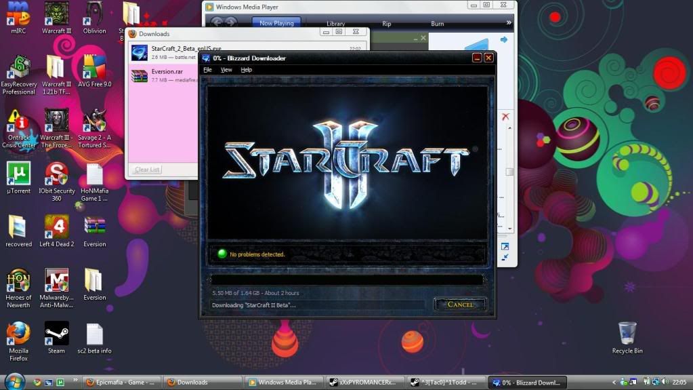This screenshot has height=390, width=693.
Task: Launch Heroes of Newerth desktop icon
Action: 18,289
